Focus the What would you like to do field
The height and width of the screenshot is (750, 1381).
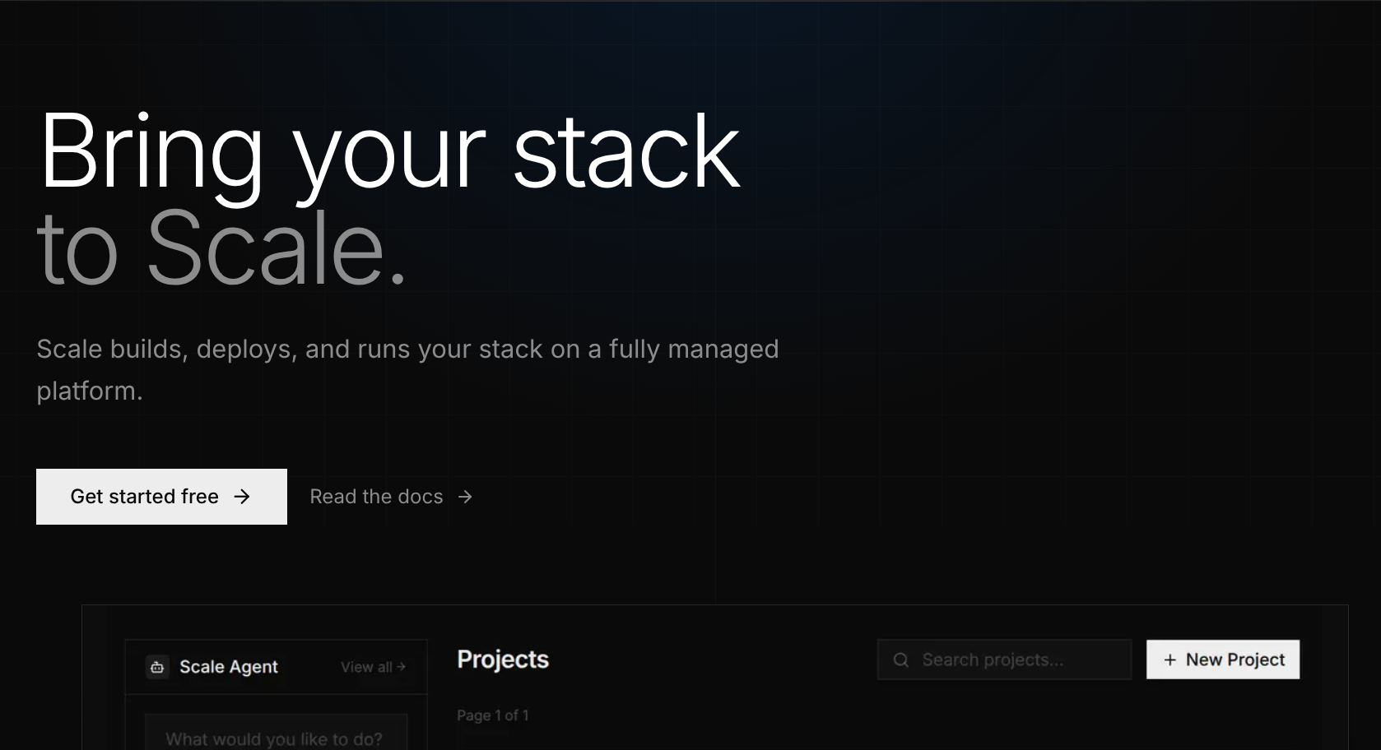pyautogui.click(x=276, y=735)
